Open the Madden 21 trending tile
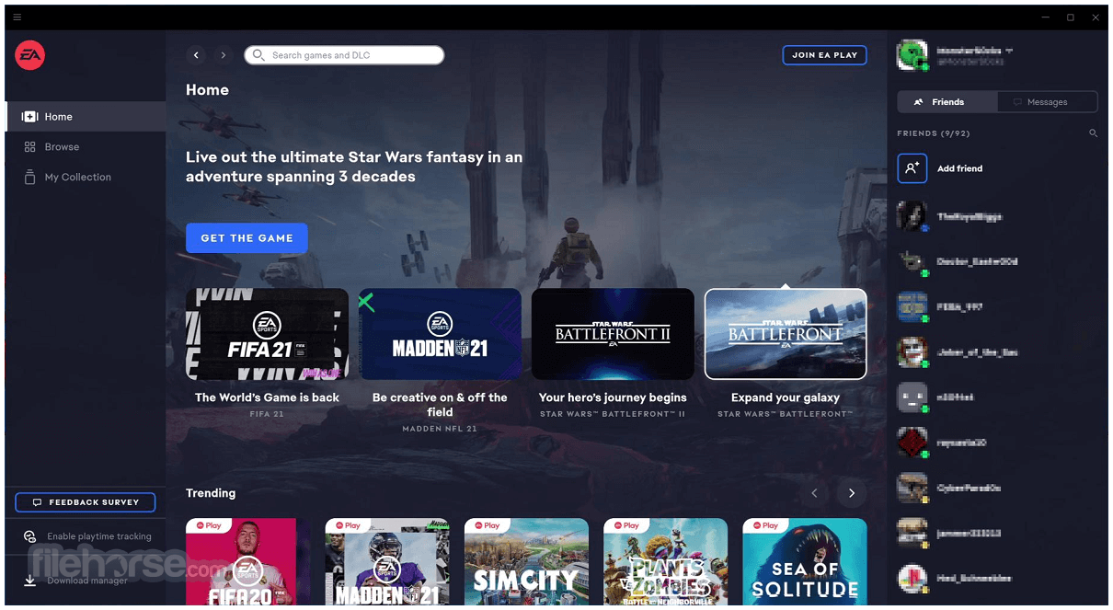The image size is (1113, 610). (x=387, y=561)
